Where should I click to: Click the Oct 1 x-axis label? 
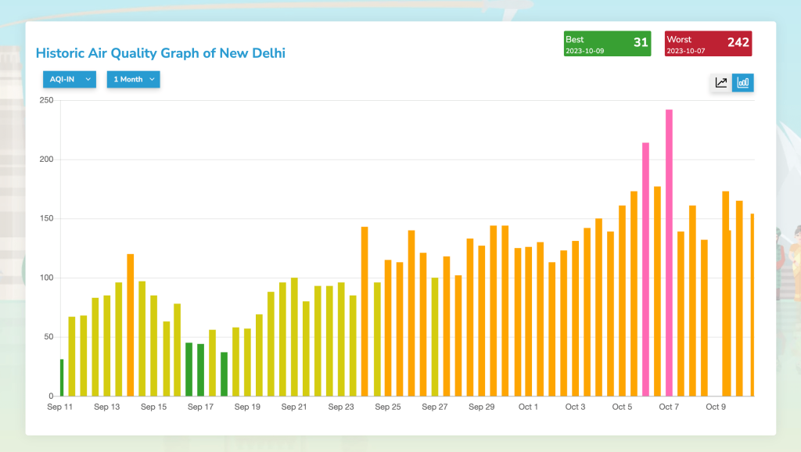[528, 407]
